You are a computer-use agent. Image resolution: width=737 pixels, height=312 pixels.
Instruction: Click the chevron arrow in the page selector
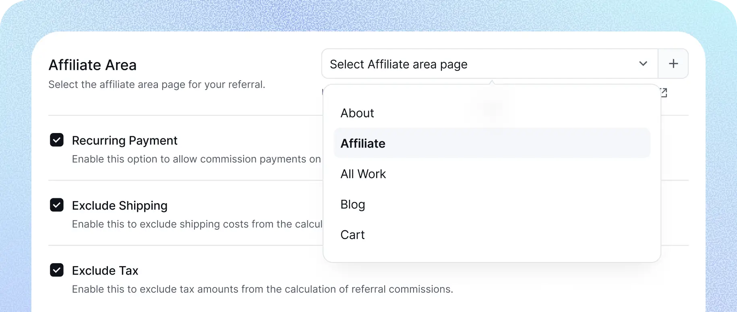click(643, 64)
